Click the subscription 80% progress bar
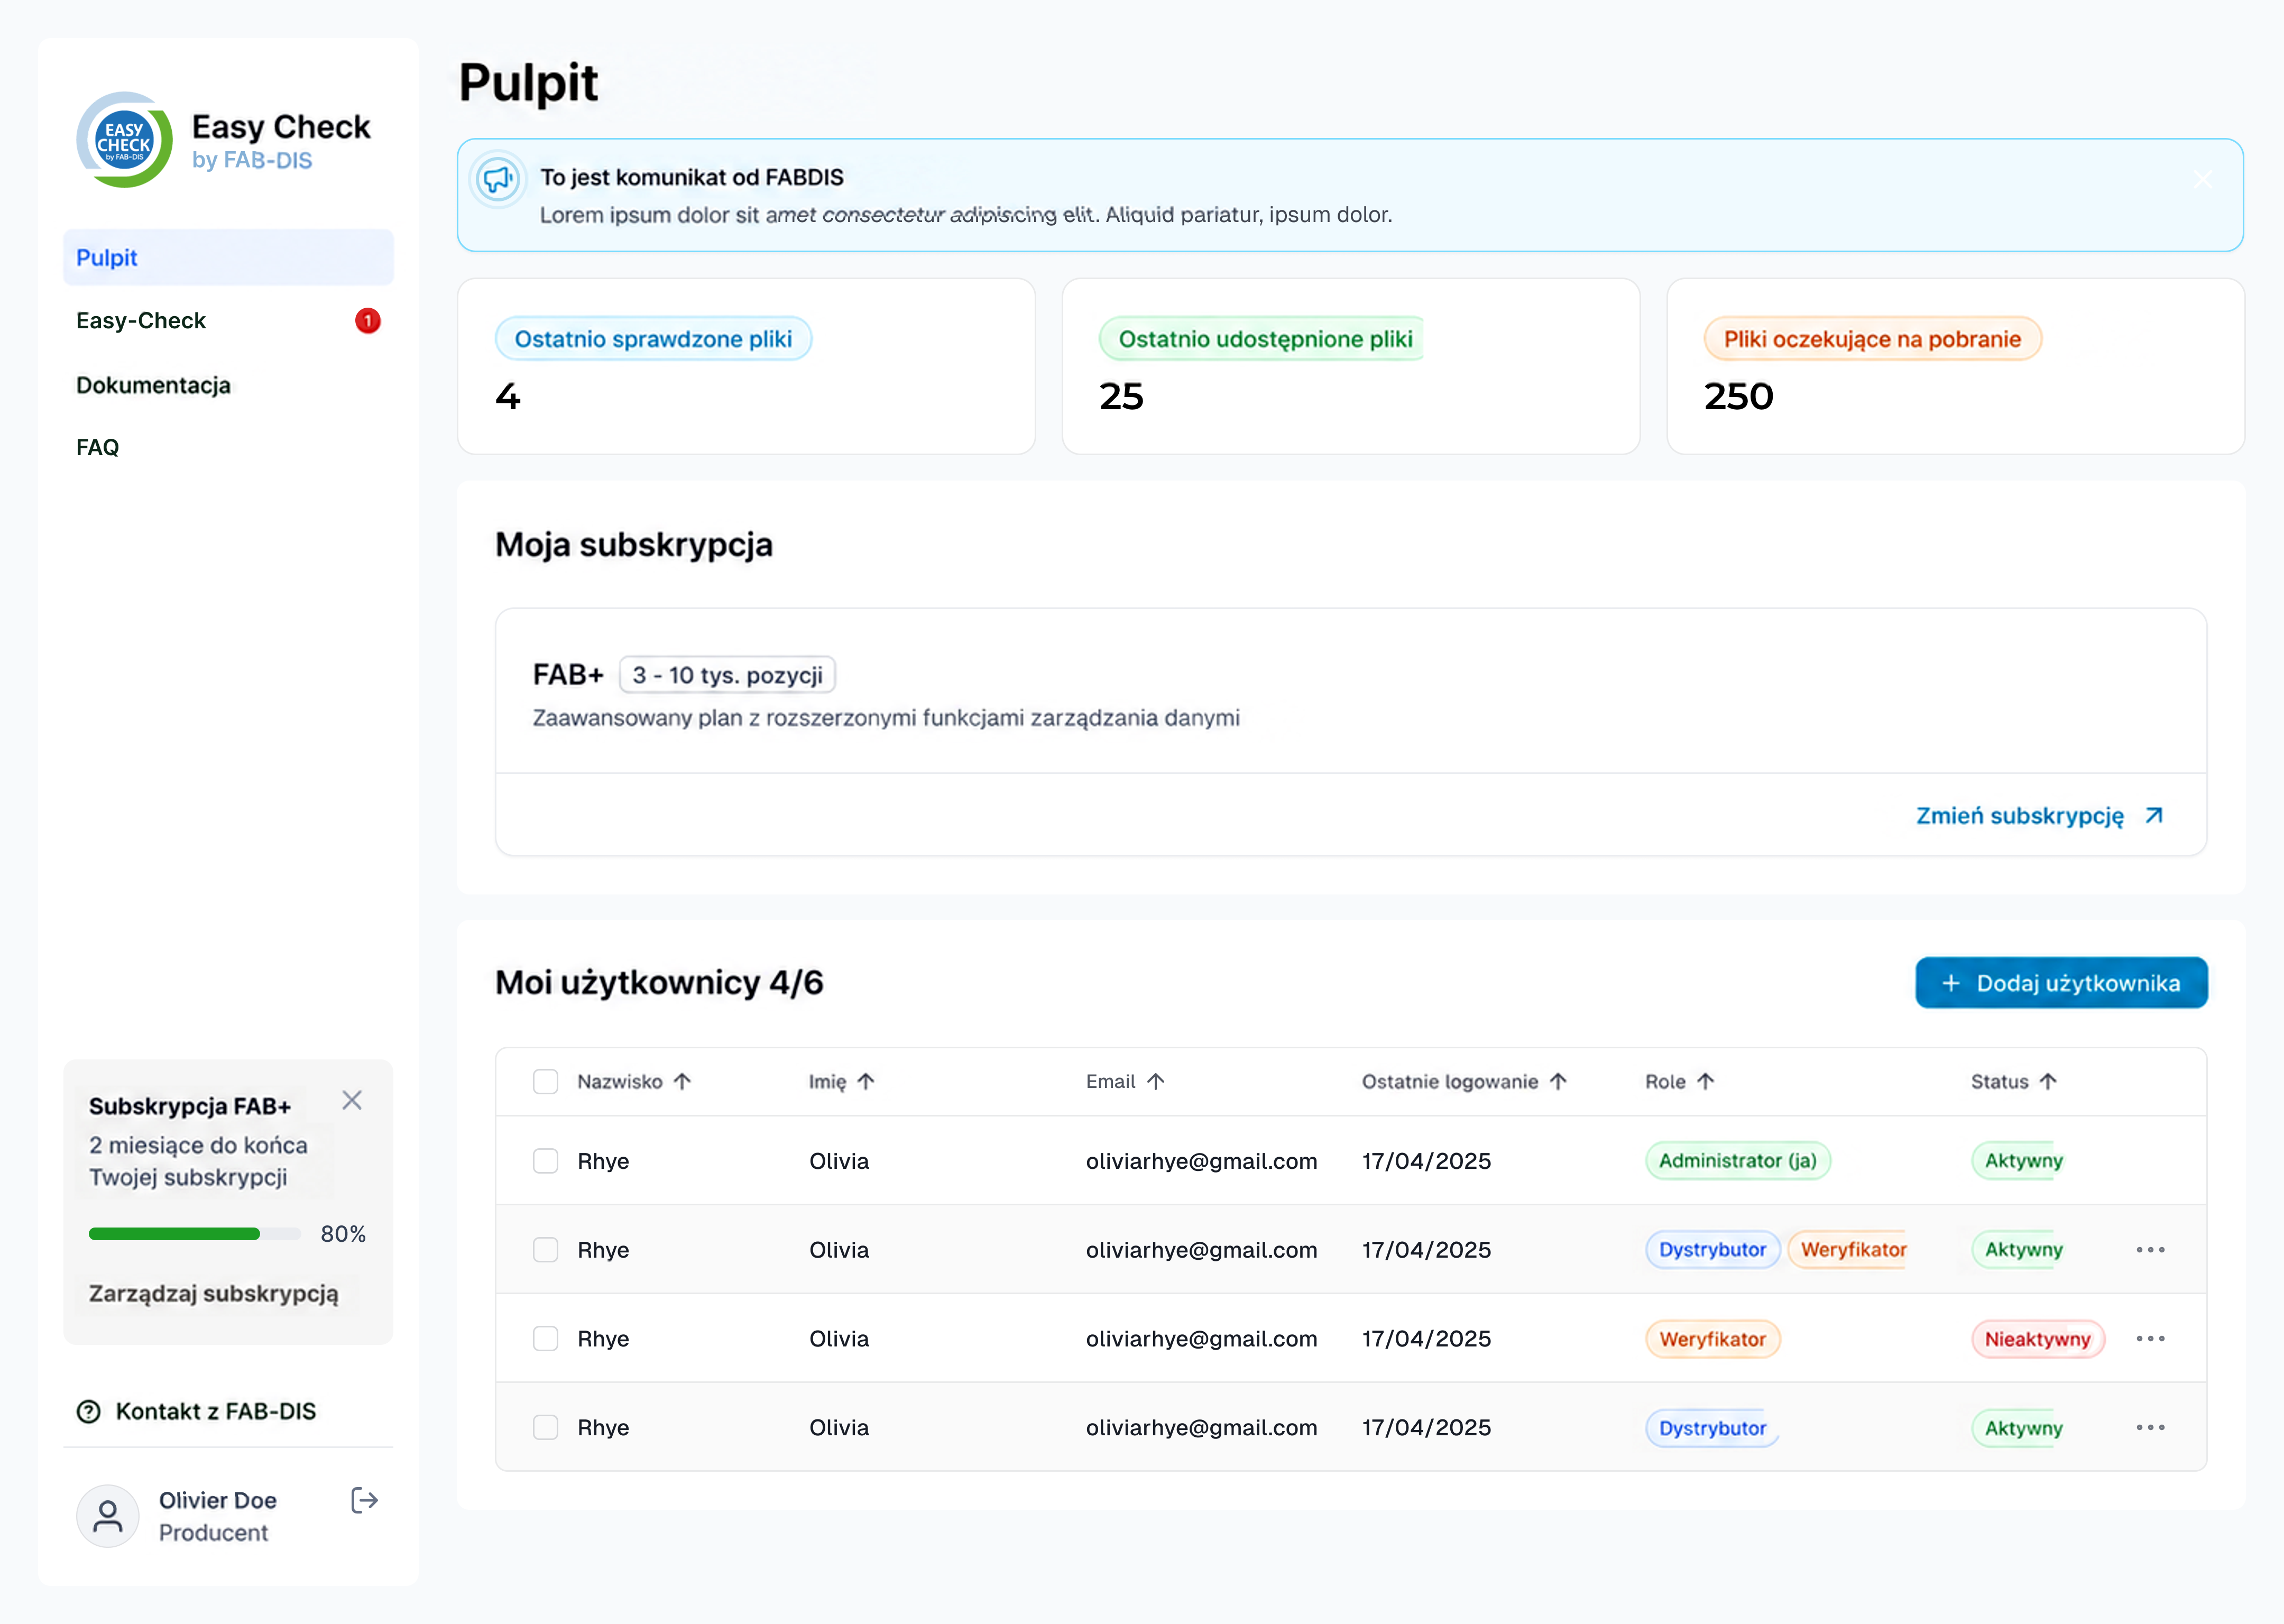Screen dimensions: 2284x1624 pyautogui.click(x=195, y=1234)
